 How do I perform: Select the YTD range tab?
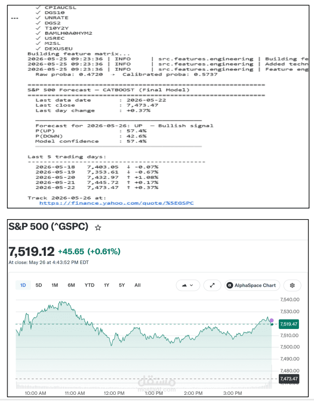90,285
